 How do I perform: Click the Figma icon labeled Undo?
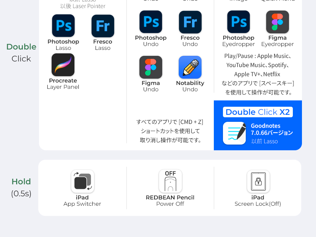pos(151,67)
